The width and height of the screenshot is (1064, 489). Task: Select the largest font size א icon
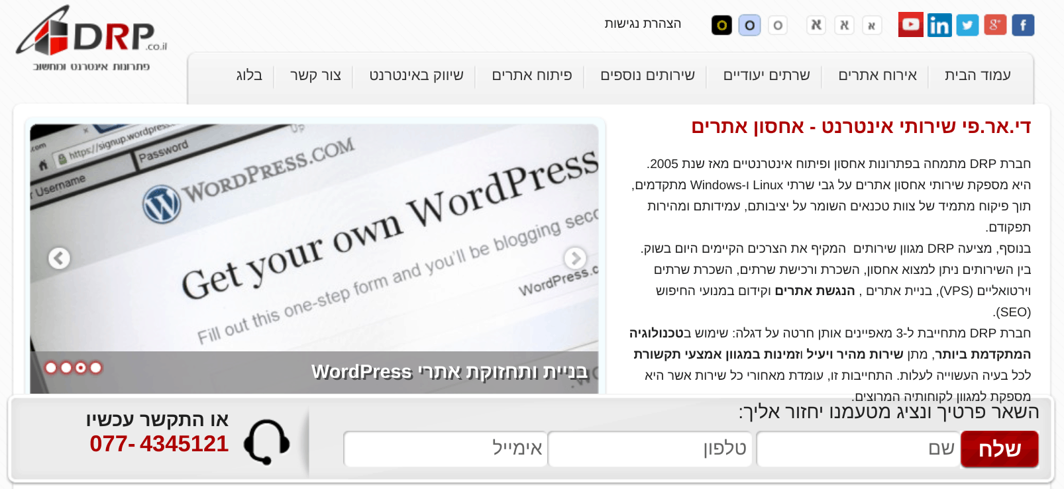pos(816,25)
